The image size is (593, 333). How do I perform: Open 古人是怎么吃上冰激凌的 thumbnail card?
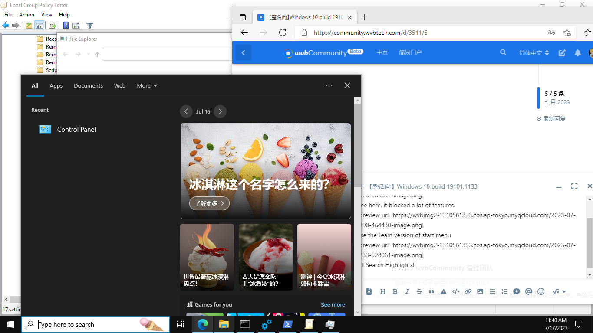tap(266, 257)
